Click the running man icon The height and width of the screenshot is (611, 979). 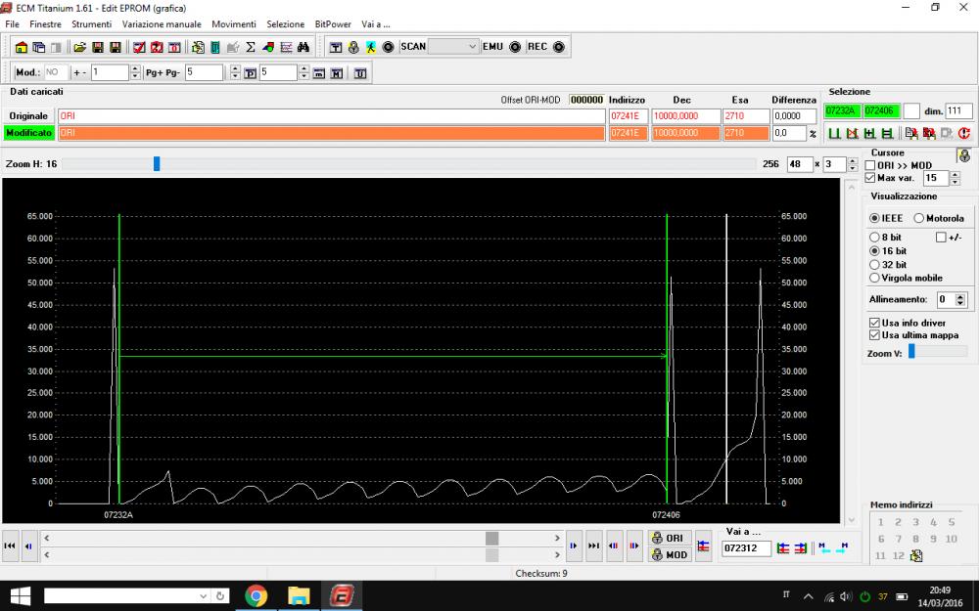[371, 47]
